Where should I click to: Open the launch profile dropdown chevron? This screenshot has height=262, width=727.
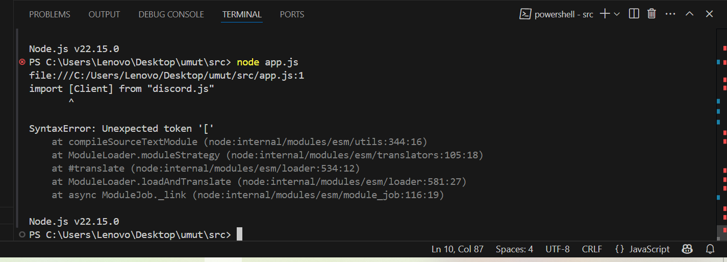pos(617,14)
